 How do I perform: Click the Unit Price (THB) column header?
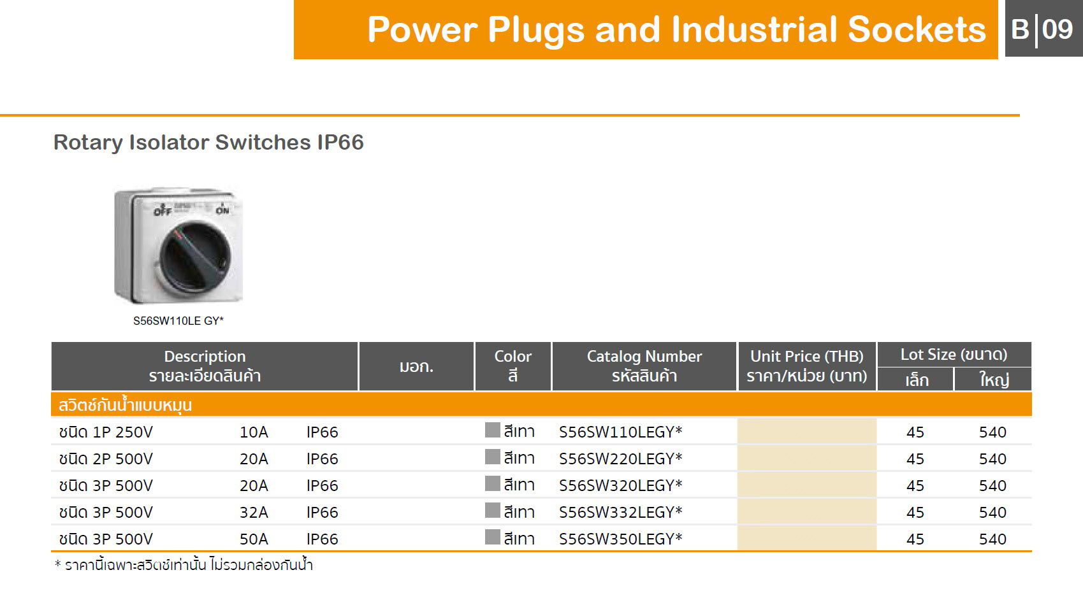[806, 366]
